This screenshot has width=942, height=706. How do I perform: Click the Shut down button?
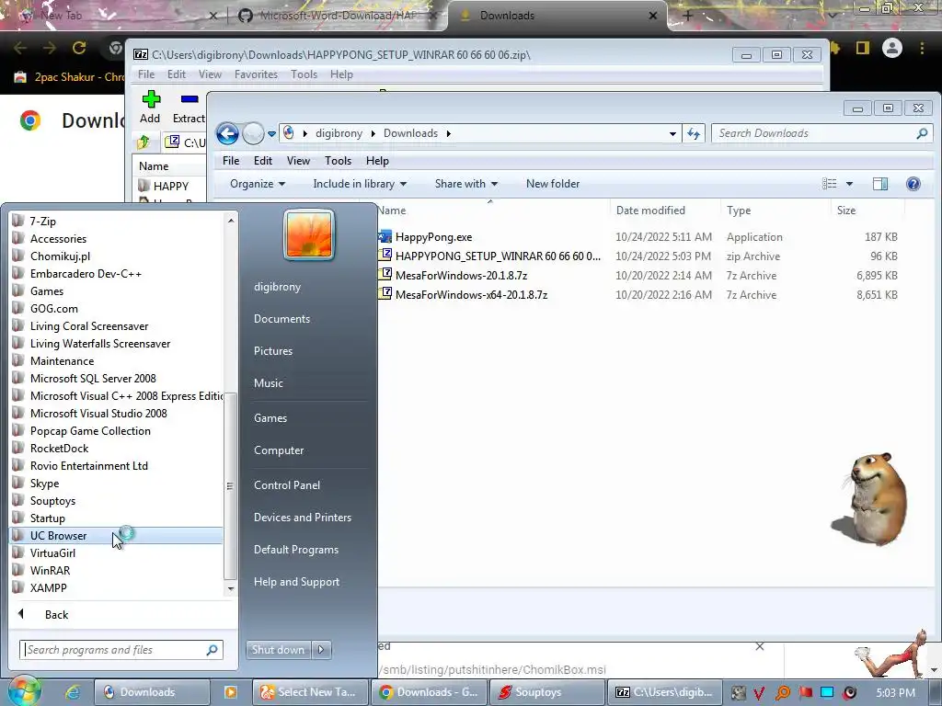point(278,650)
